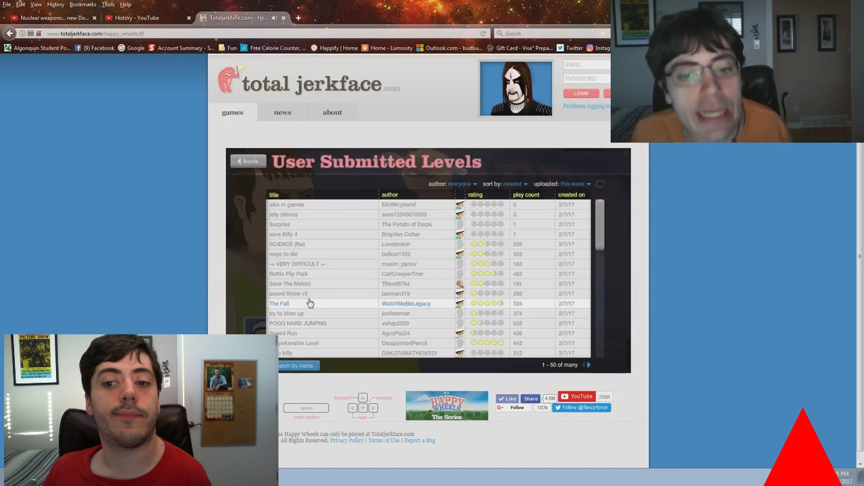864x486 pixels.
Task: Click the star rating for Bottle Flip Park
Action: 487,273
